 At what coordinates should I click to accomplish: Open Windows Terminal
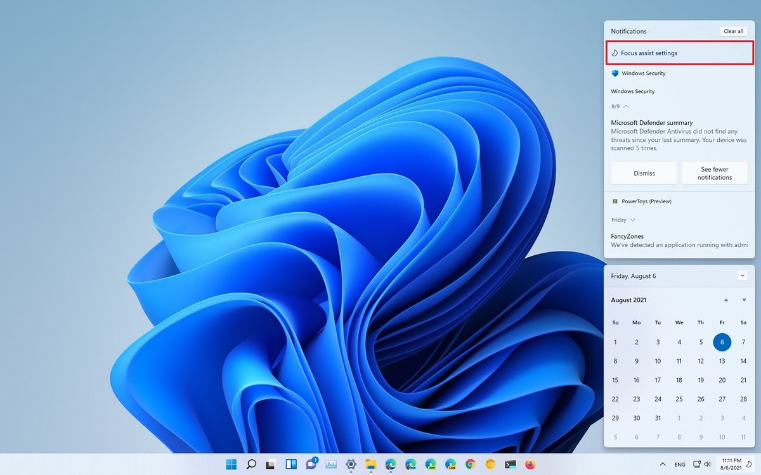tap(509, 464)
